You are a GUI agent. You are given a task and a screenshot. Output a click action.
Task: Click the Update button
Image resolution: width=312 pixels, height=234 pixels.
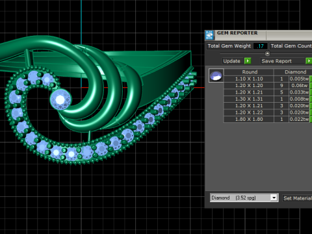click(231, 61)
